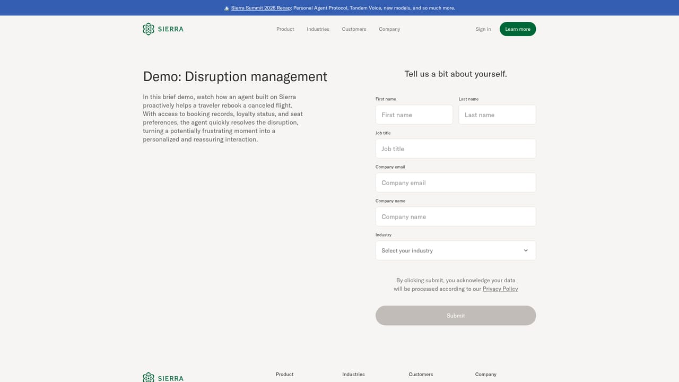The height and width of the screenshot is (382, 679).
Task: Click into the Company email field
Action: click(x=456, y=183)
